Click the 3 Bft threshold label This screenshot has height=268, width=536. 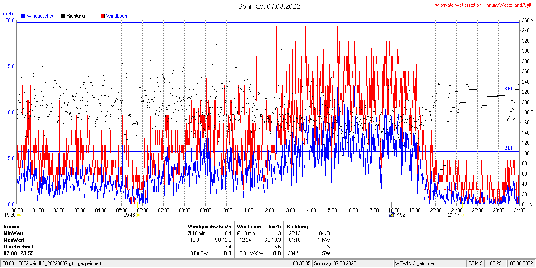click(x=509, y=89)
